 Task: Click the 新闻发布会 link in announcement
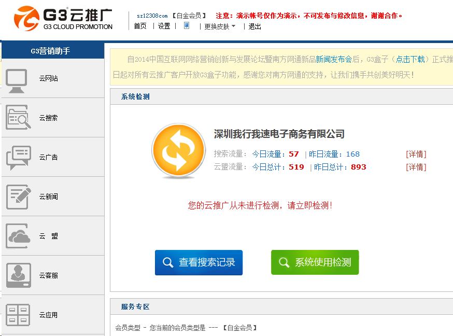point(334,60)
